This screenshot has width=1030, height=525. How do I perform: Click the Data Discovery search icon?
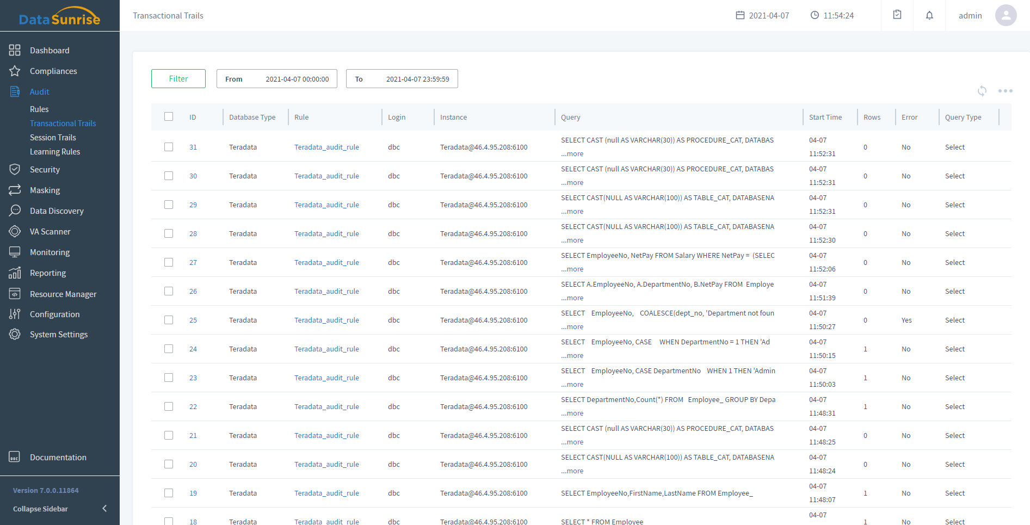[x=15, y=211]
